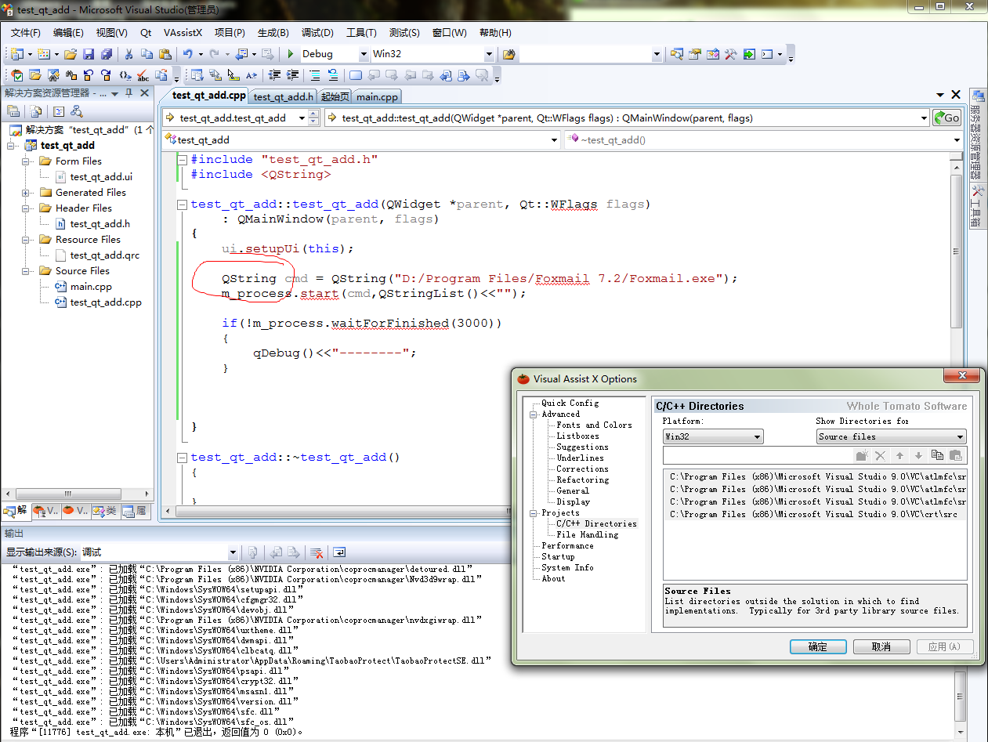Click the Undo arrow icon

click(187, 54)
